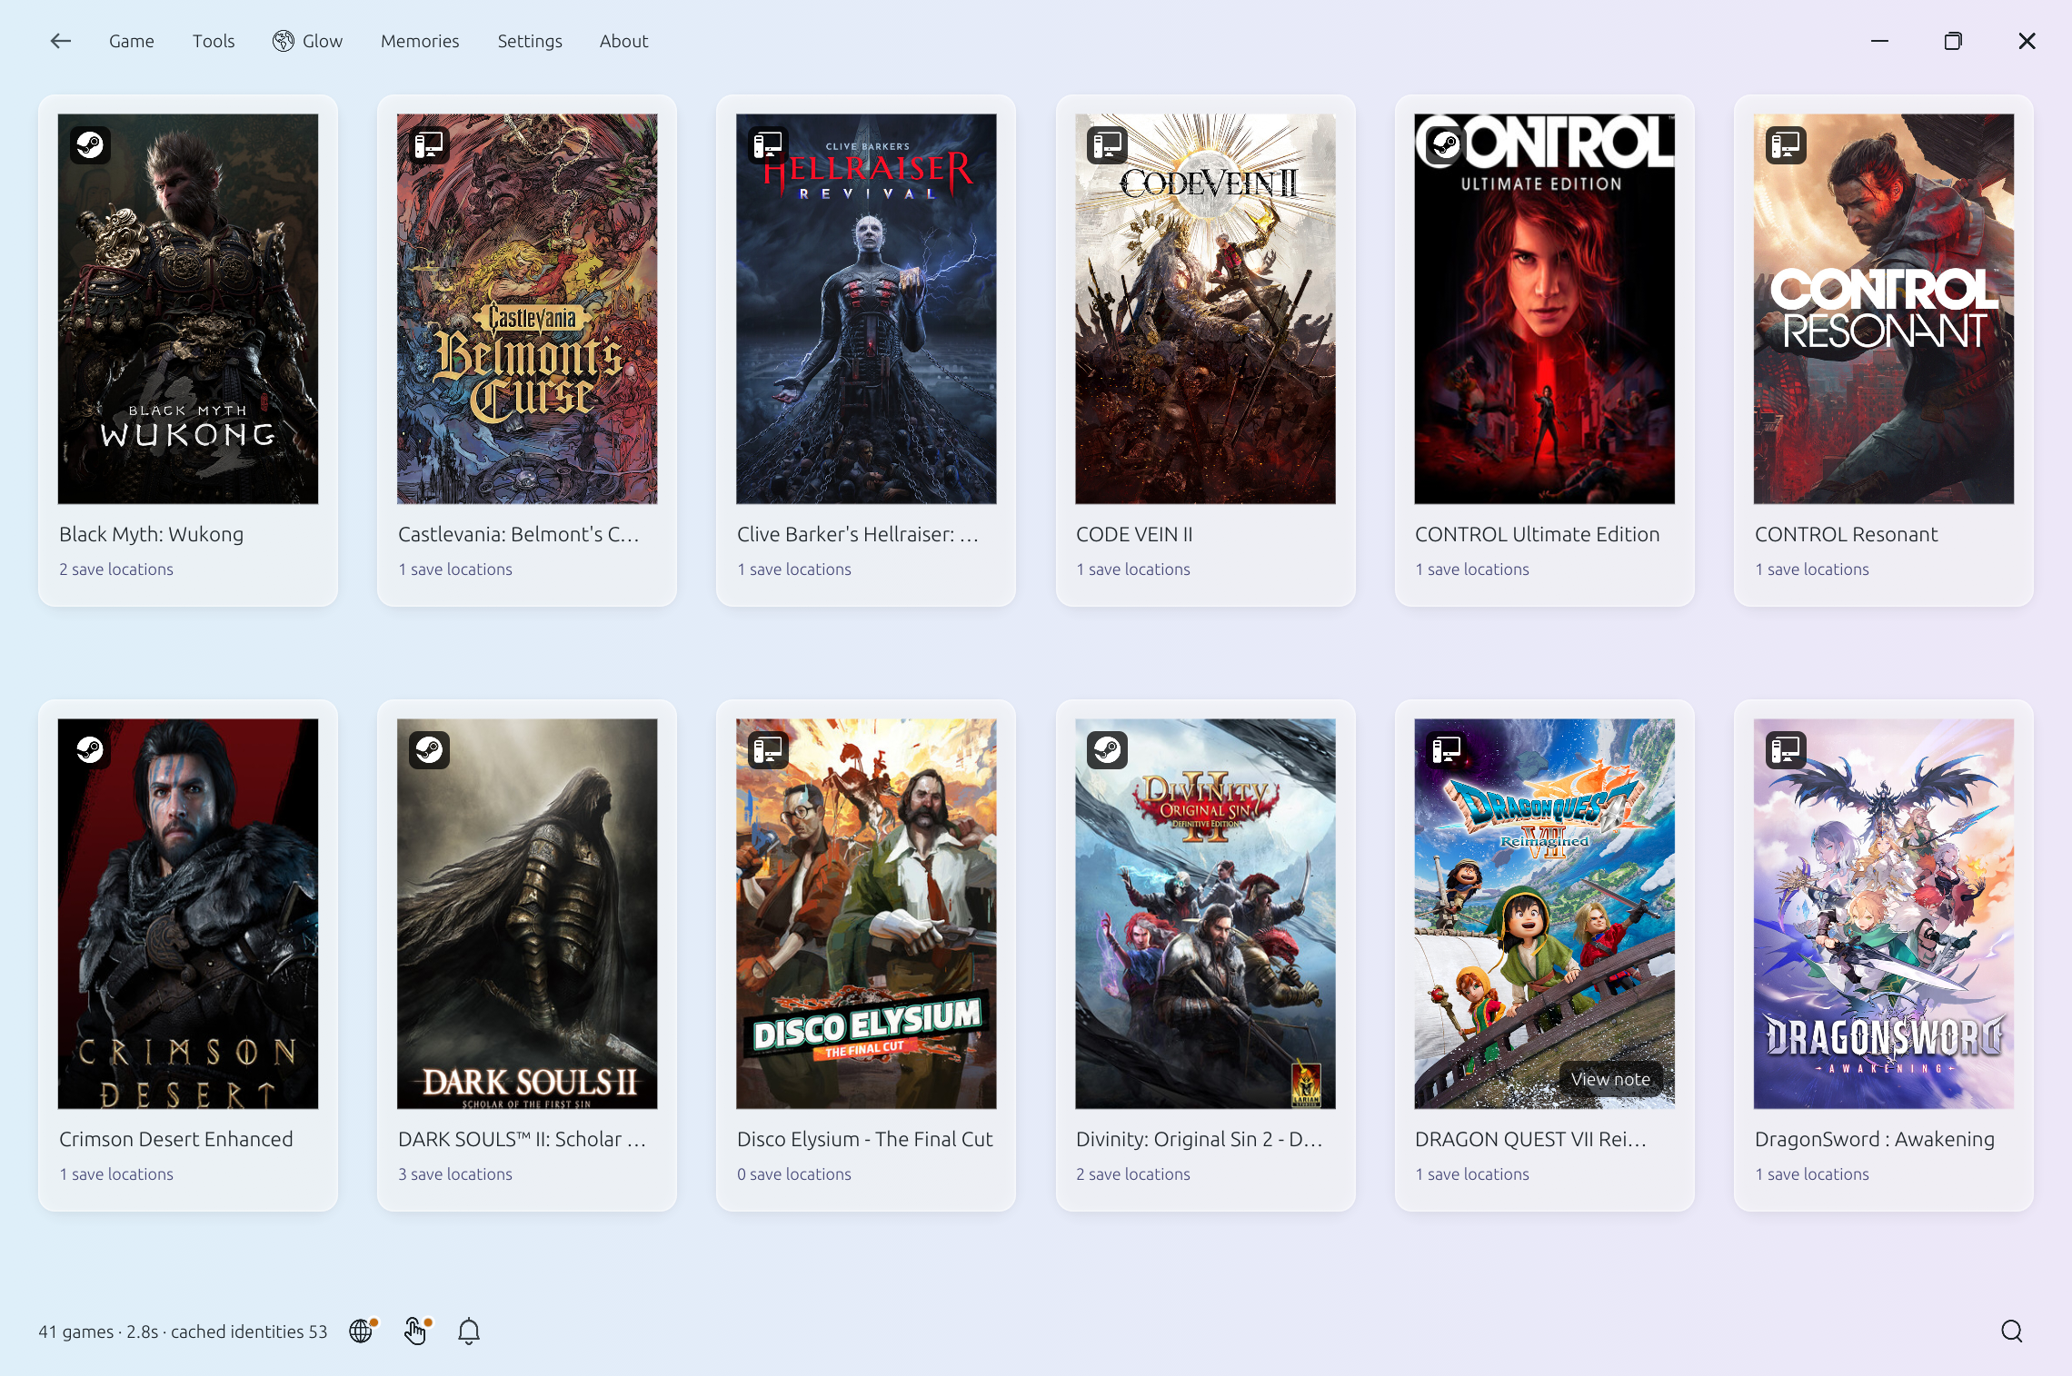The image size is (2072, 1376).
Task: Go back using the arrow icon
Action: click(x=61, y=41)
